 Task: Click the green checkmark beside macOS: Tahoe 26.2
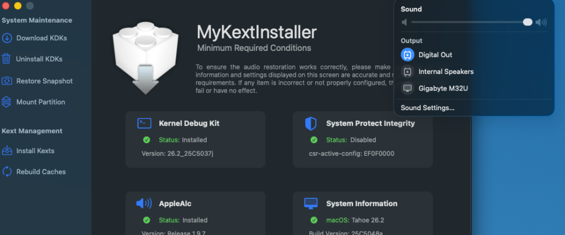(314, 220)
